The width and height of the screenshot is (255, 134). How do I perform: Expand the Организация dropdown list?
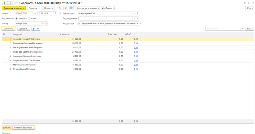pyautogui.click(x=134, y=13)
